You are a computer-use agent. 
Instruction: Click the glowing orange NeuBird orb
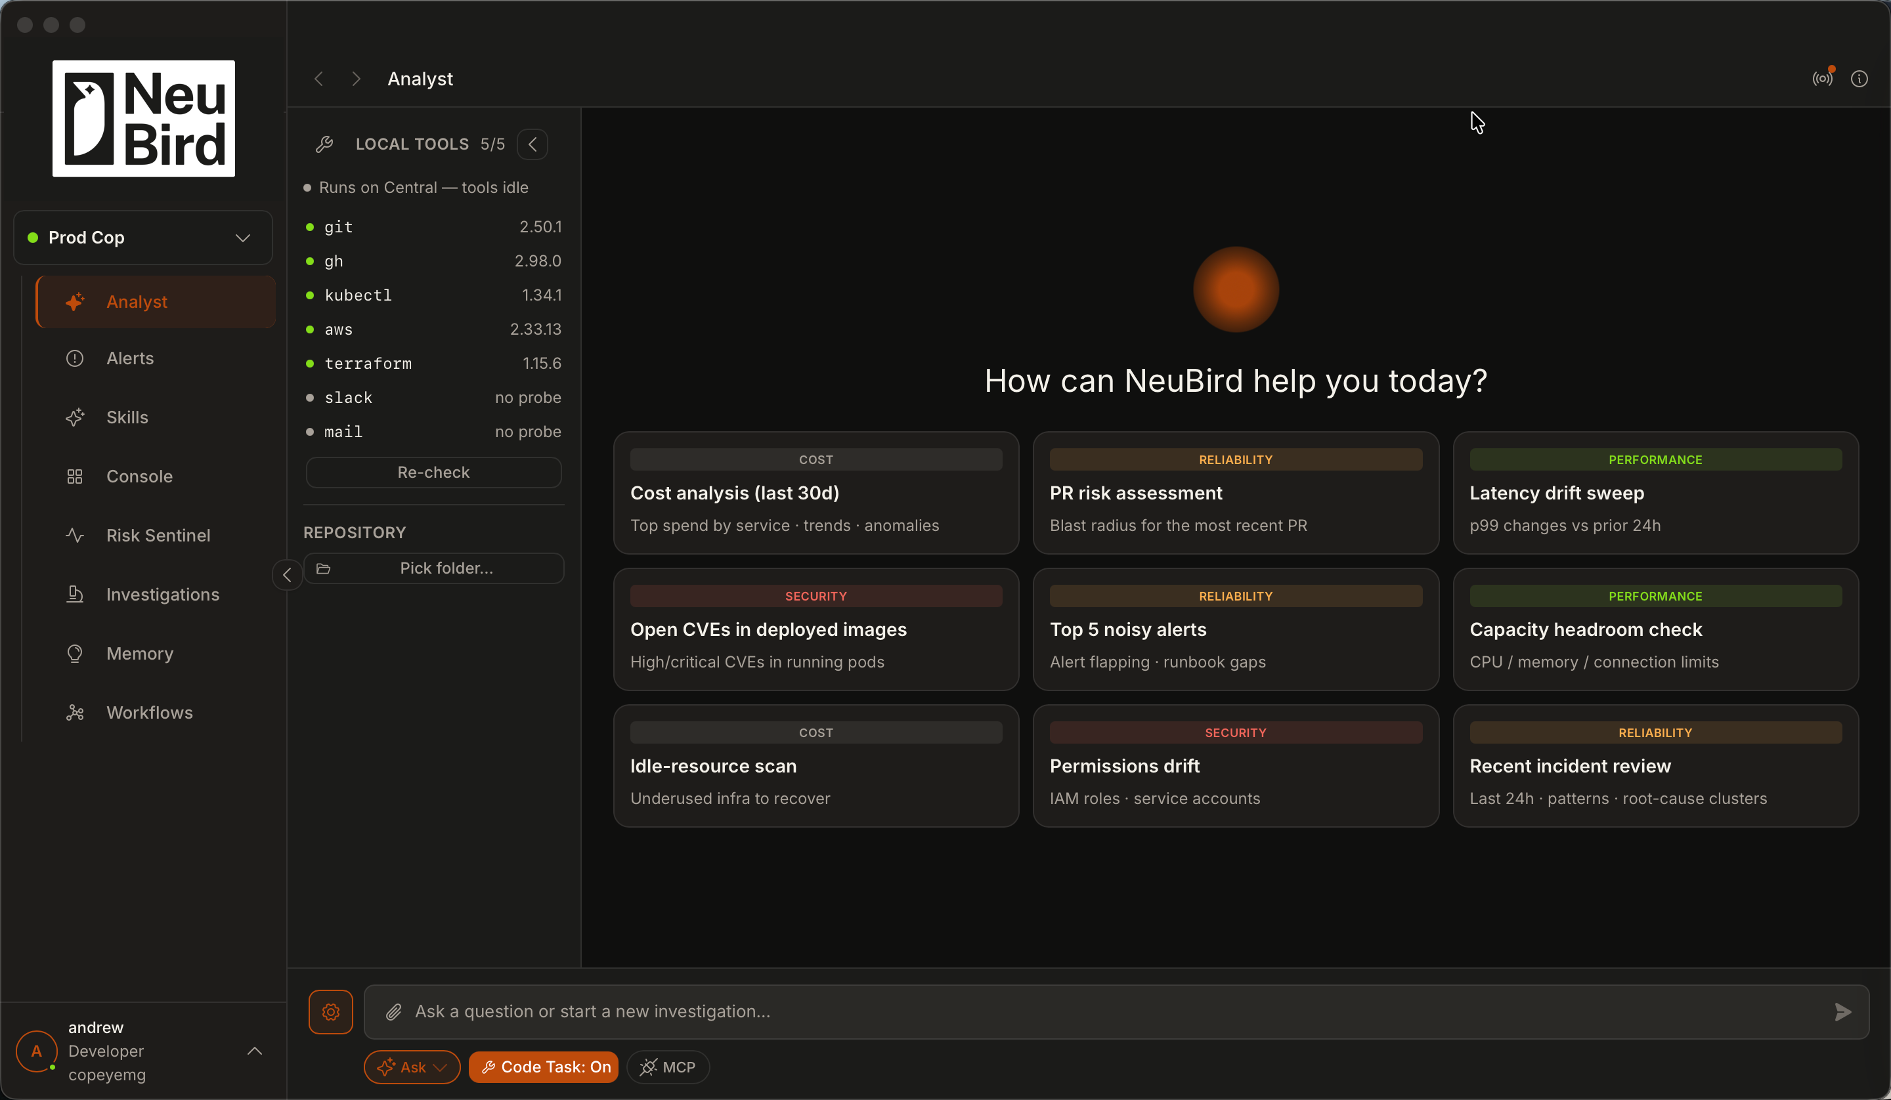click(x=1235, y=289)
